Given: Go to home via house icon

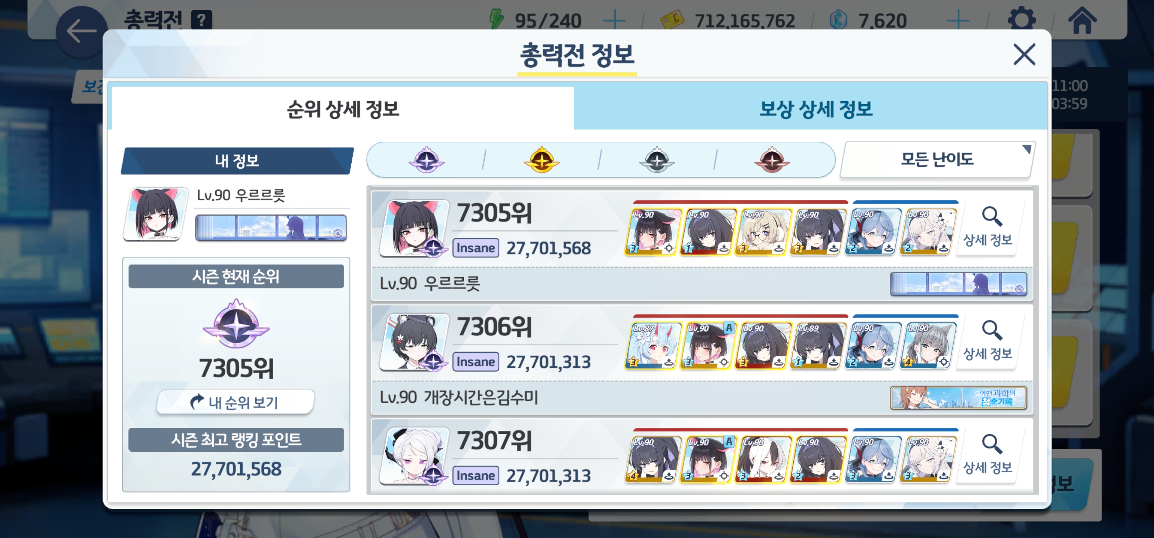Looking at the screenshot, I should (1082, 20).
